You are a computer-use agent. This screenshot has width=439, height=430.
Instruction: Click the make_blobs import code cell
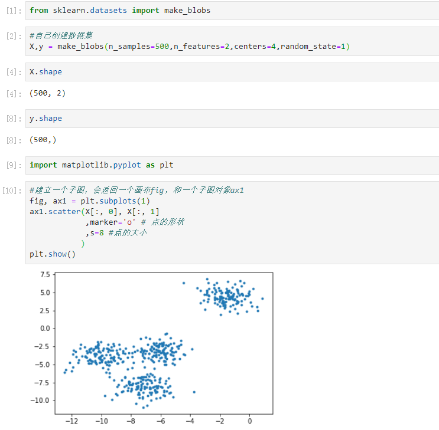coord(232,11)
